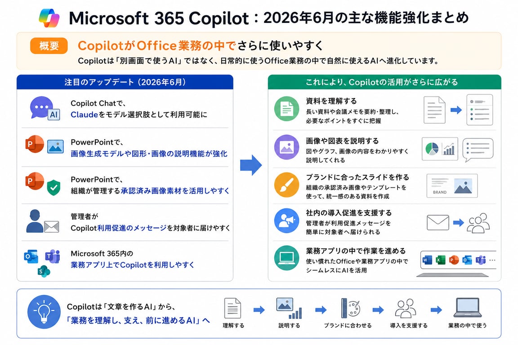Click the green document icon beside 資料を理解する
Viewport: 518px width, 345px height.
pos(286,109)
